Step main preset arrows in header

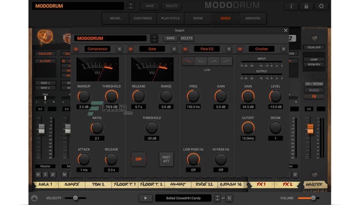130,6
